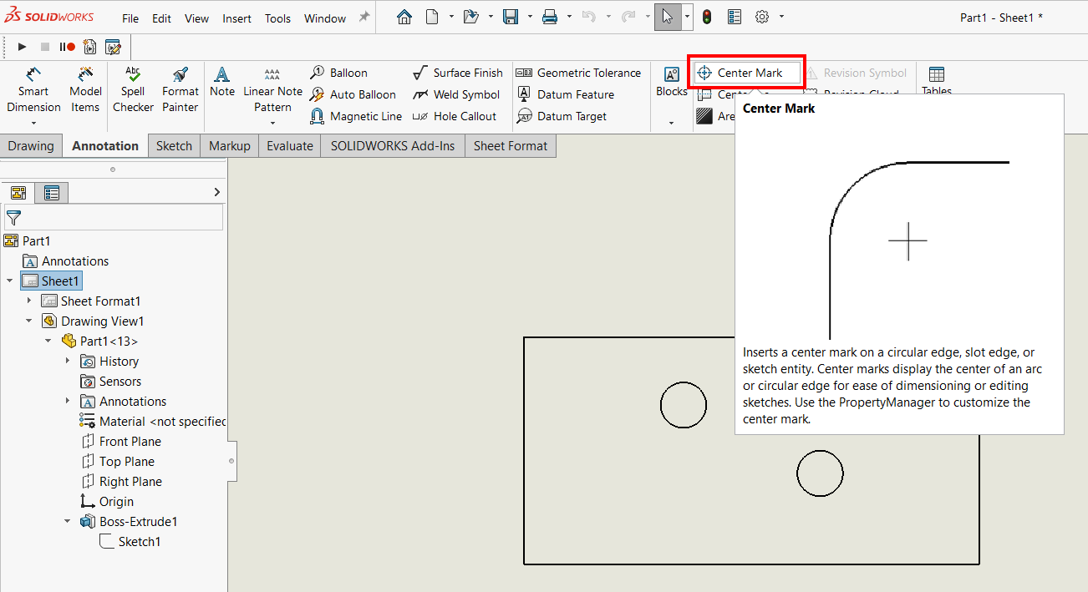
Task: Open the Sheet Format tab
Action: [511, 145]
